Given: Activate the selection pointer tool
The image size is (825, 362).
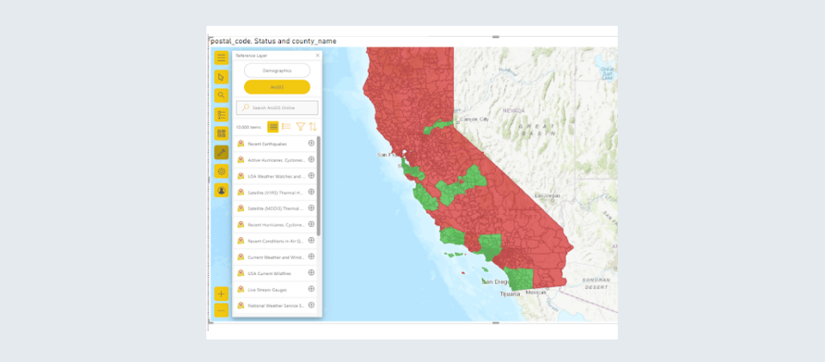Looking at the screenshot, I should tap(222, 77).
